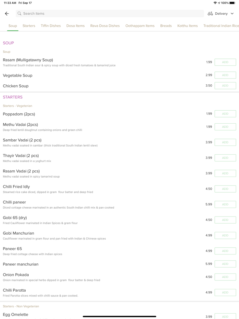Click the search magnifier icon
The width and height of the screenshot is (239, 319).
coord(19,14)
